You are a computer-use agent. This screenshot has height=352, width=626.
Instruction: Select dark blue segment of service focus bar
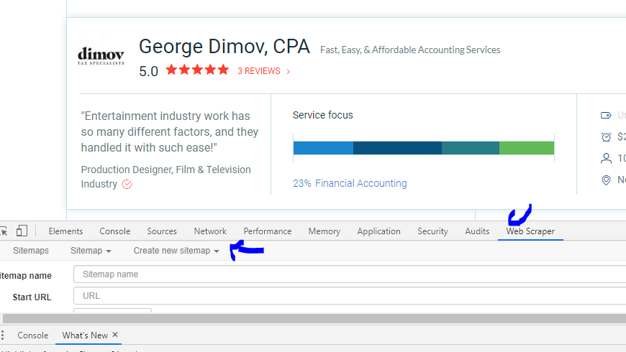(397, 148)
